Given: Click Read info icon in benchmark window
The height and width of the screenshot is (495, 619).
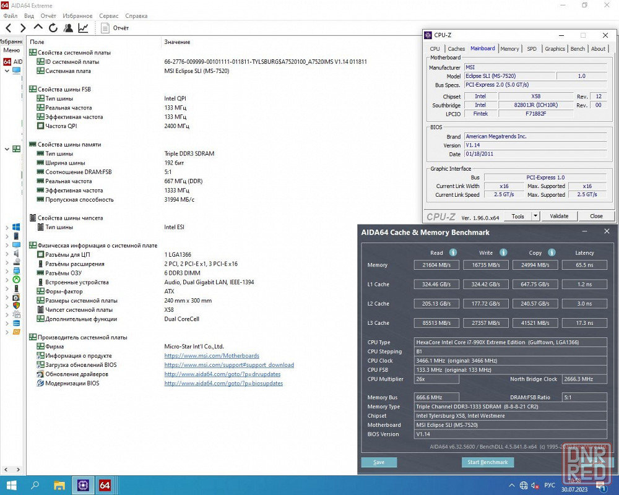Looking at the screenshot, I should 453,252.
